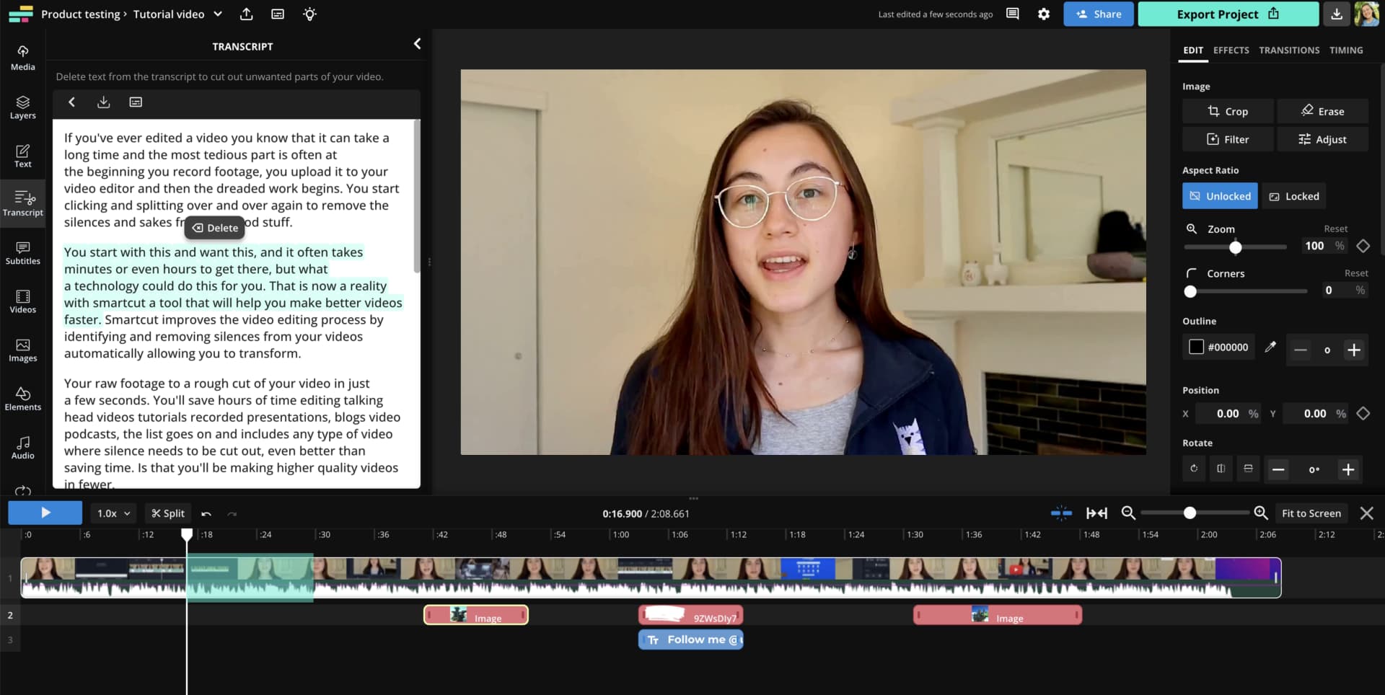Open the Layers sidebar panel
This screenshot has height=695, width=1385.
pos(22,107)
